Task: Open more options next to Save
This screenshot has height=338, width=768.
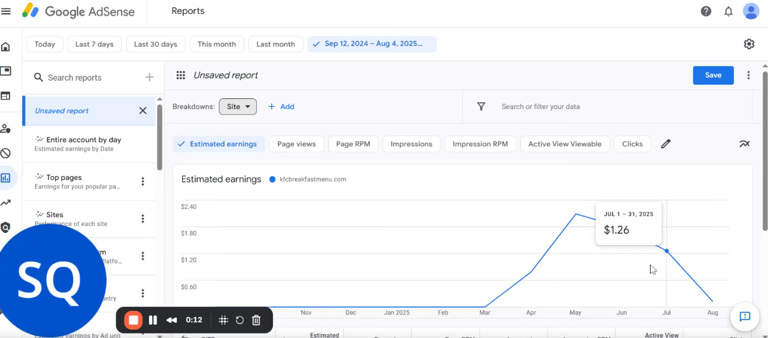Action: (749, 75)
